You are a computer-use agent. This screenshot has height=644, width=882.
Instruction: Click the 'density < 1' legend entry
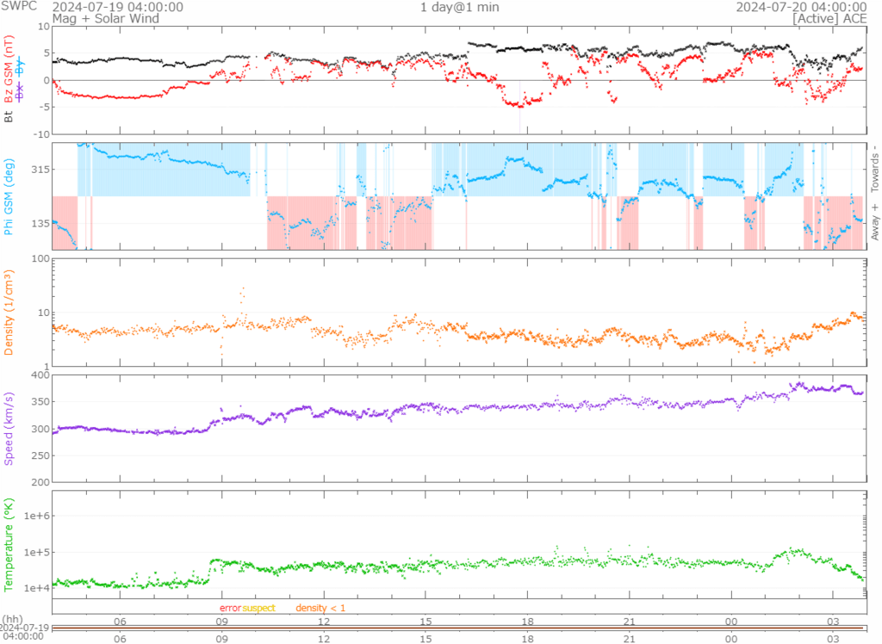320,608
